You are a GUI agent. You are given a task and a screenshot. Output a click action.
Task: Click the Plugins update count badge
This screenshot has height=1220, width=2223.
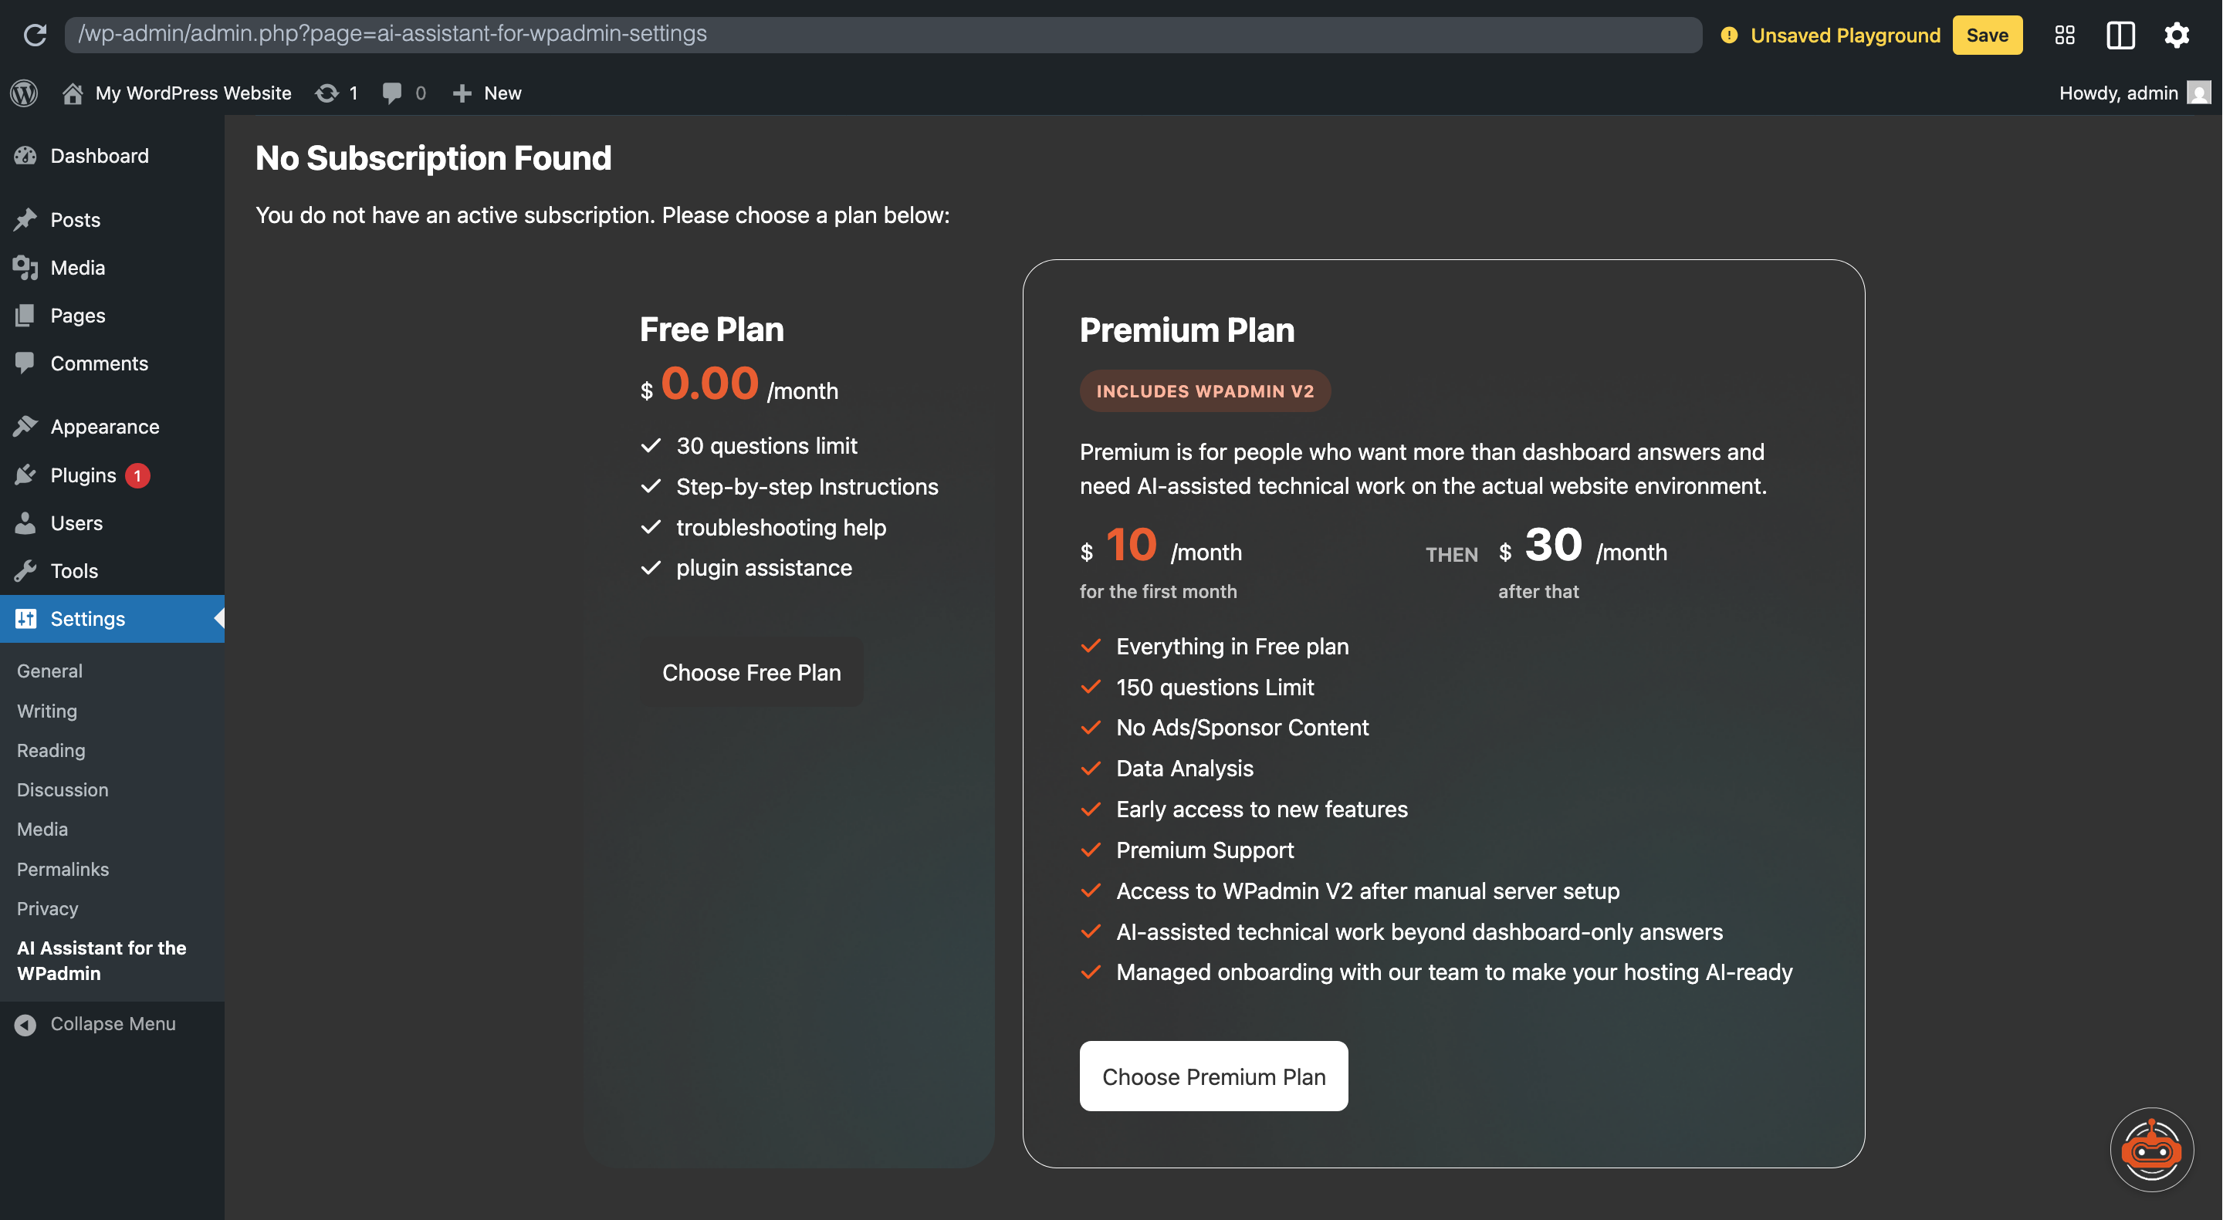pyautogui.click(x=137, y=475)
